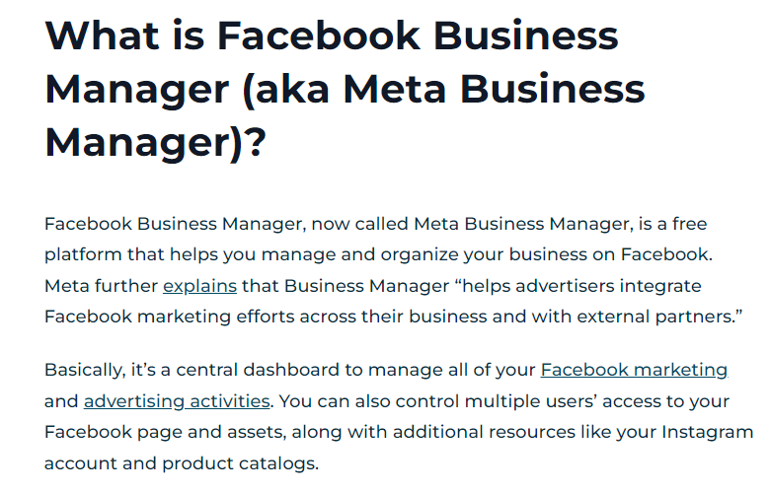Viewport: 770px width, 494px height.
Task: Click the paragraph starting 'Facebook Business Manager, now'
Action: pyautogui.click(x=393, y=270)
